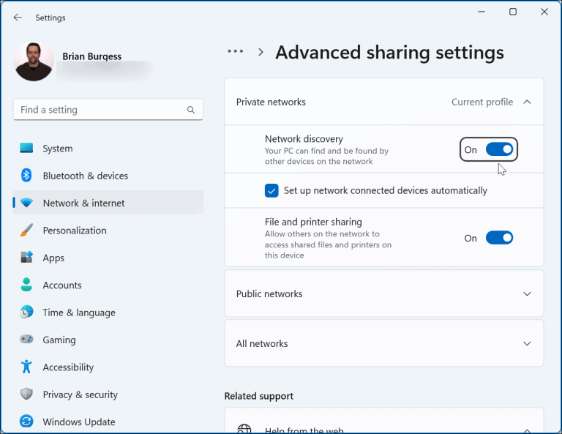
Task: Click the Time & language globe icon
Action: coord(26,313)
